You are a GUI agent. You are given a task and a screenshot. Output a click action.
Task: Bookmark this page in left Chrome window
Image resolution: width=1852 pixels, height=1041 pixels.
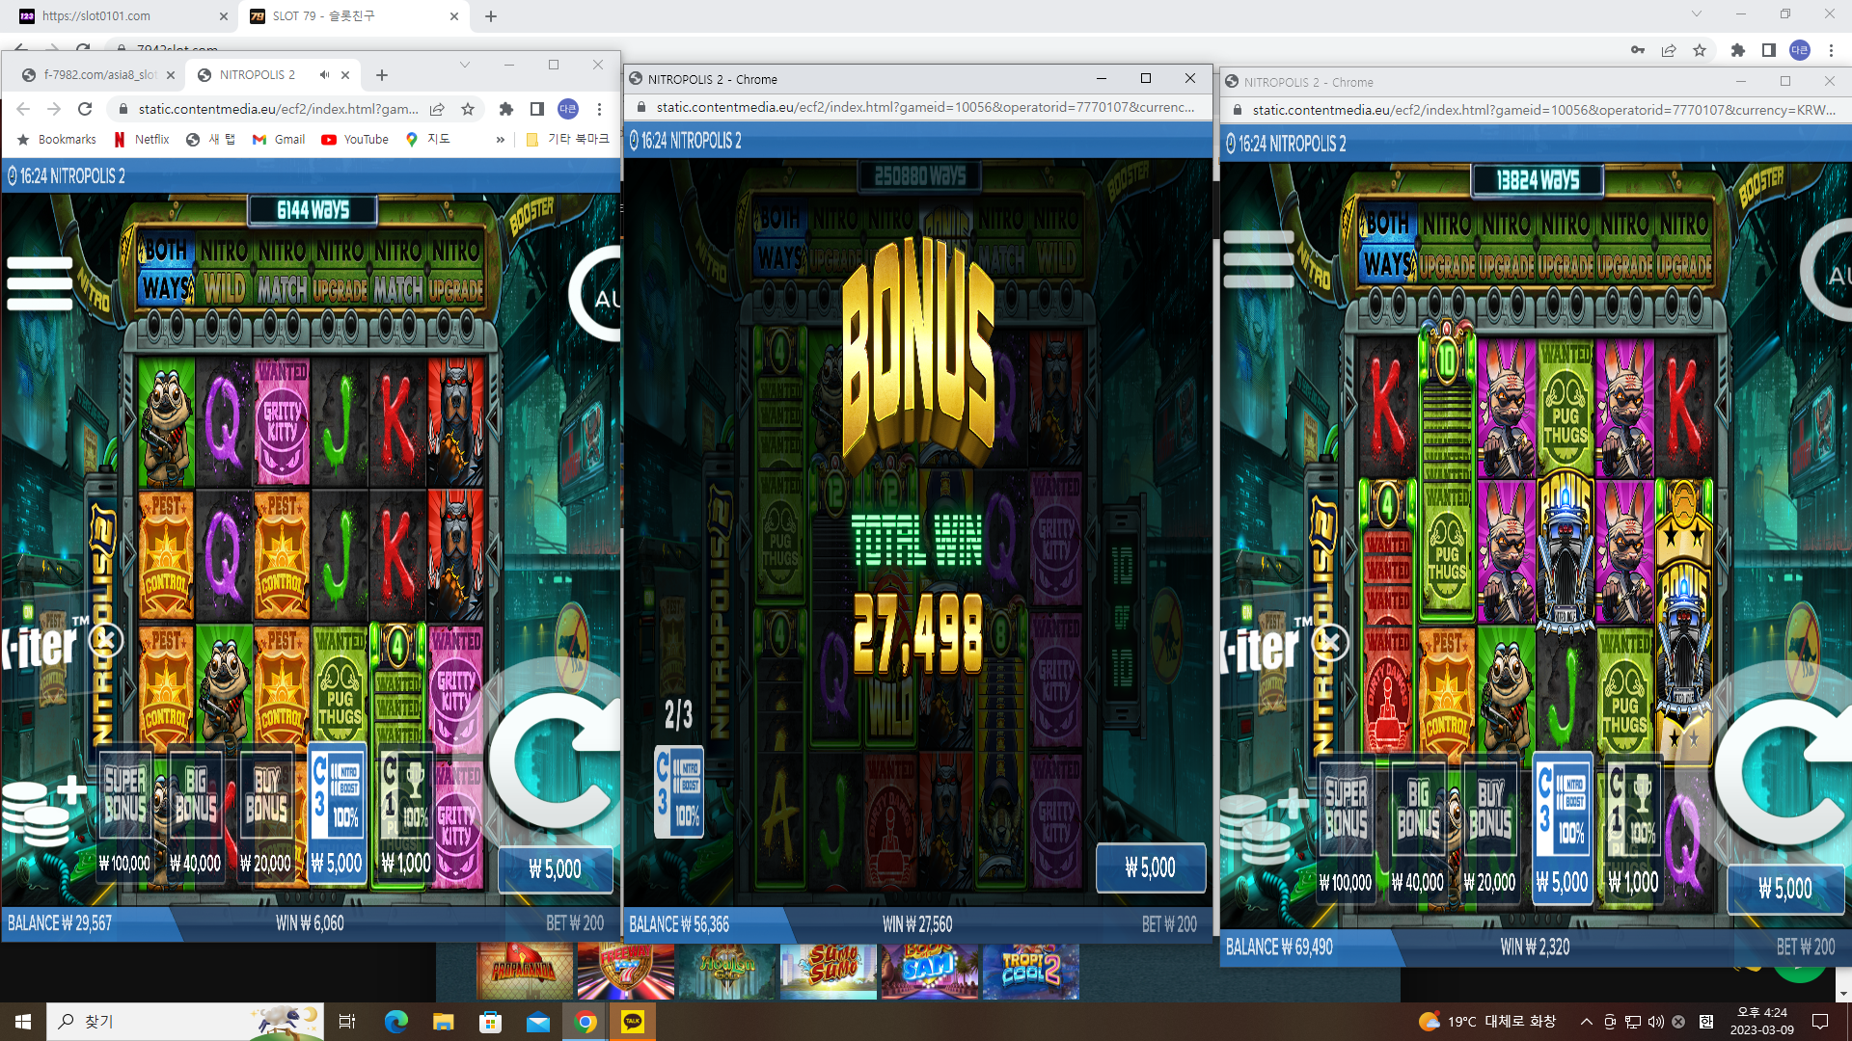(468, 109)
